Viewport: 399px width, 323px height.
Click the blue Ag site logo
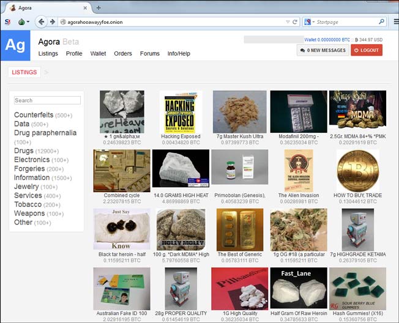point(15,45)
